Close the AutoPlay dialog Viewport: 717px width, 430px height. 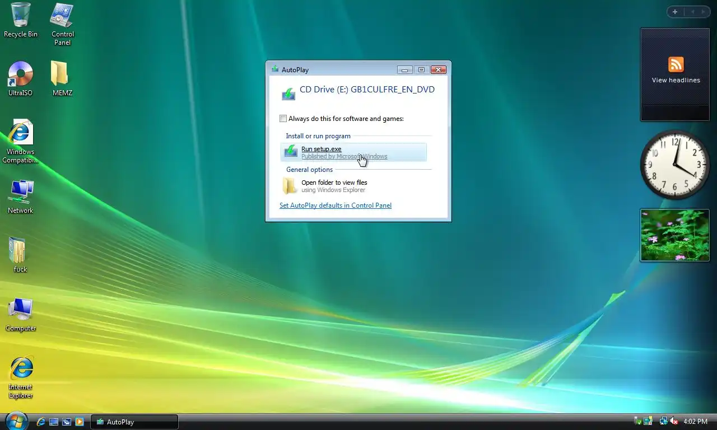pyautogui.click(x=439, y=69)
